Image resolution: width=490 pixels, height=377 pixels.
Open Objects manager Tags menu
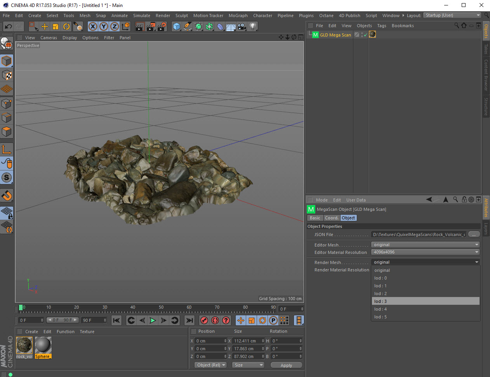382,26
